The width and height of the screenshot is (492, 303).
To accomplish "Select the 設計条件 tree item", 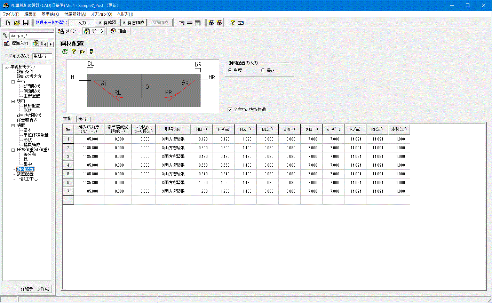I will coord(25,72).
